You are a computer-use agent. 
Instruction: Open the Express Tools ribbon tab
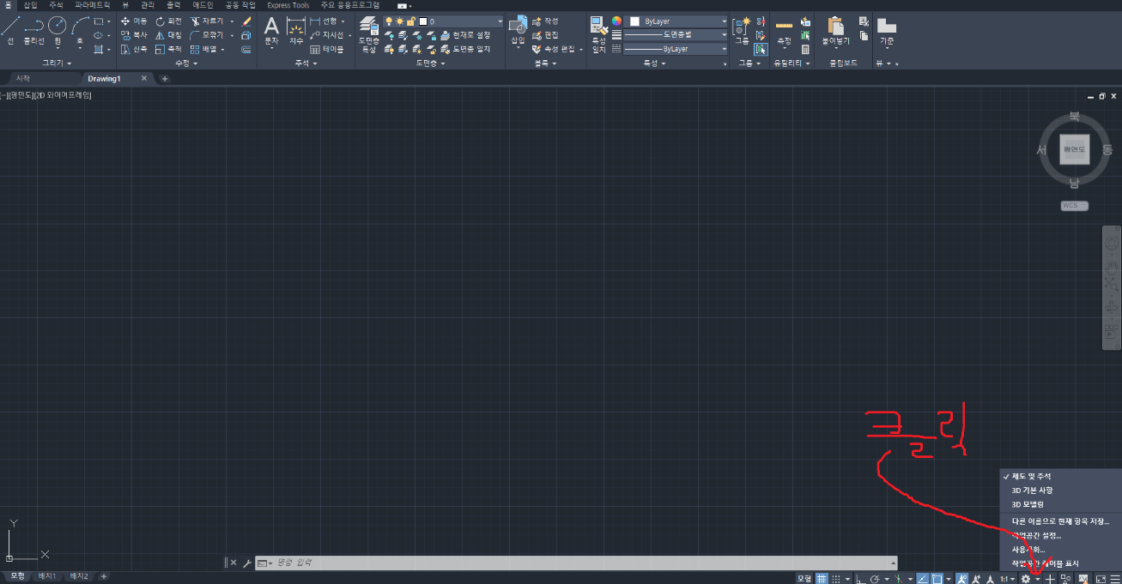pyautogui.click(x=288, y=4)
